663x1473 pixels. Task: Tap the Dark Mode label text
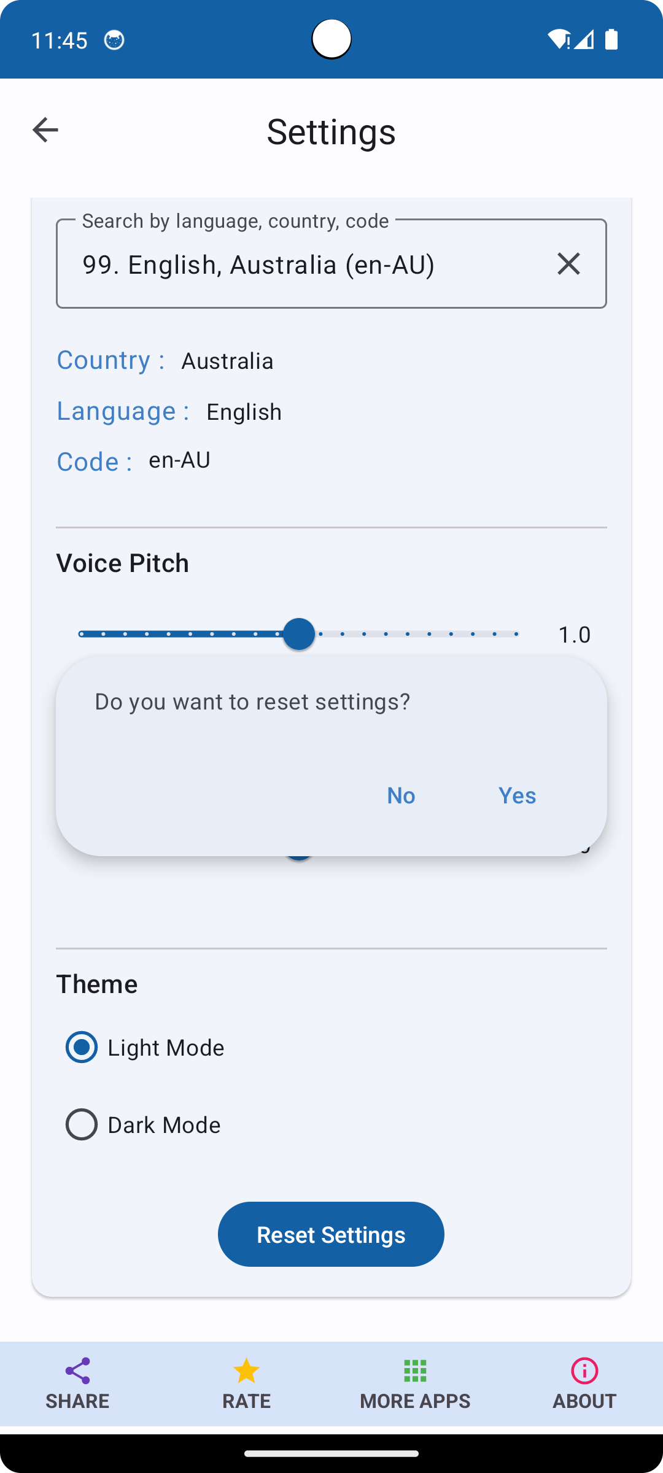click(164, 1125)
